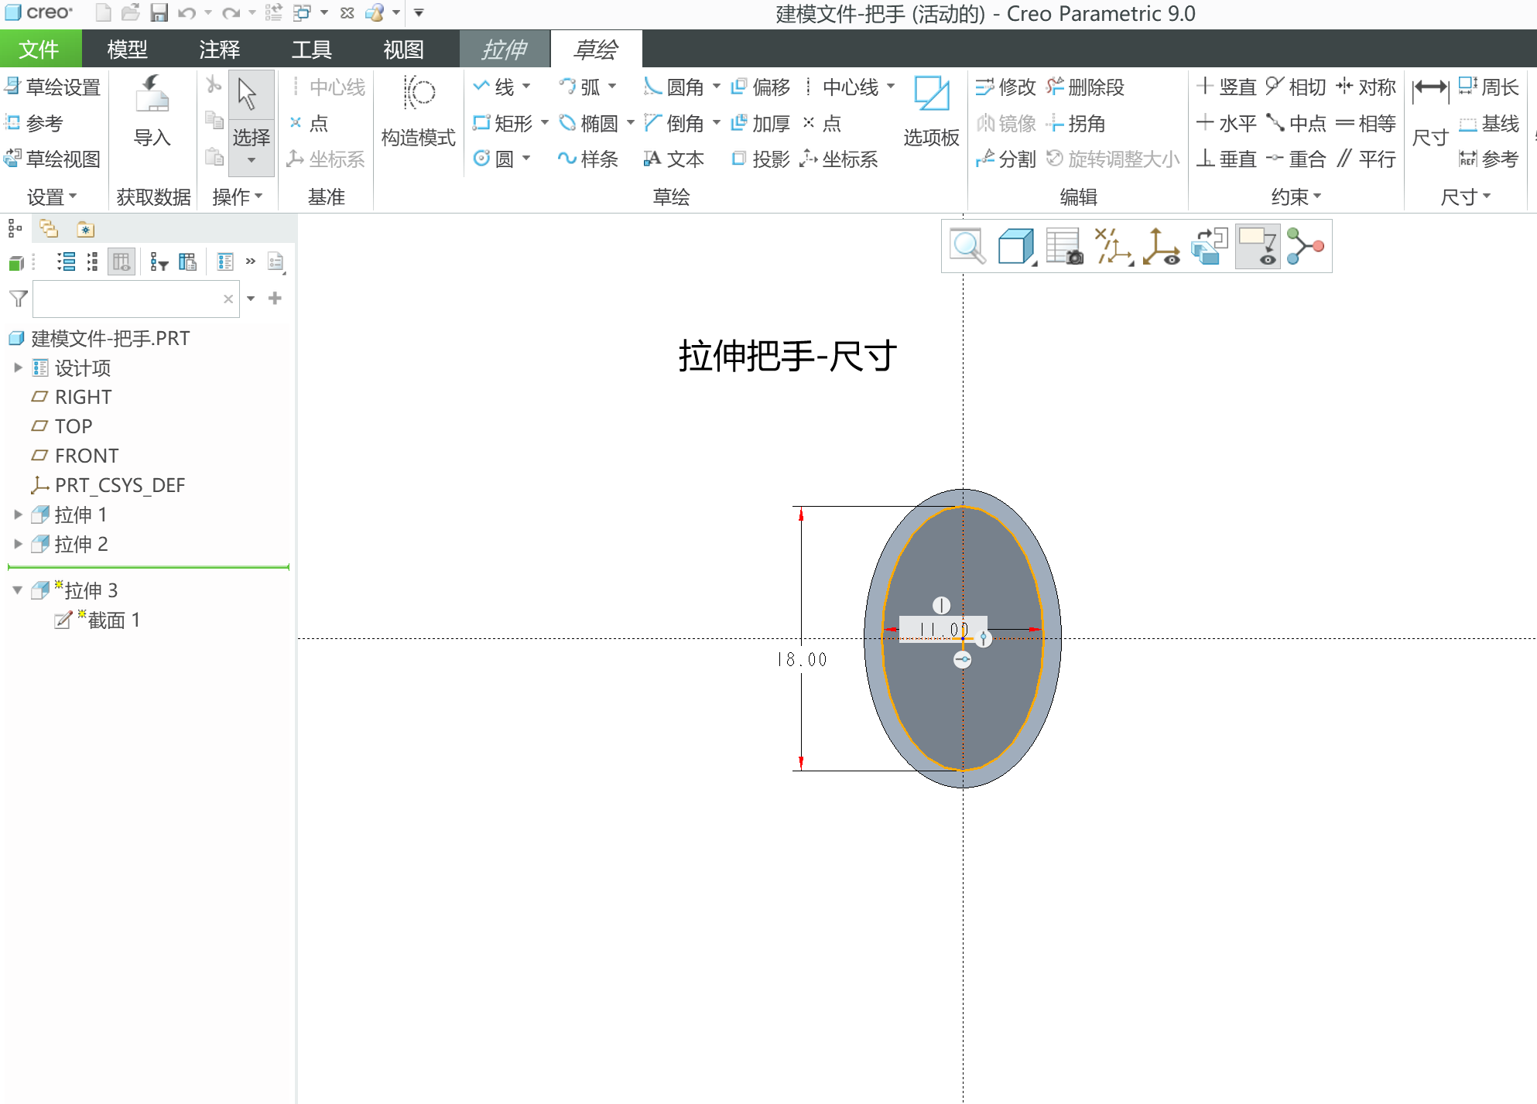Select the Line sketch tool
Screen dimensions: 1537x1104
[494, 87]
